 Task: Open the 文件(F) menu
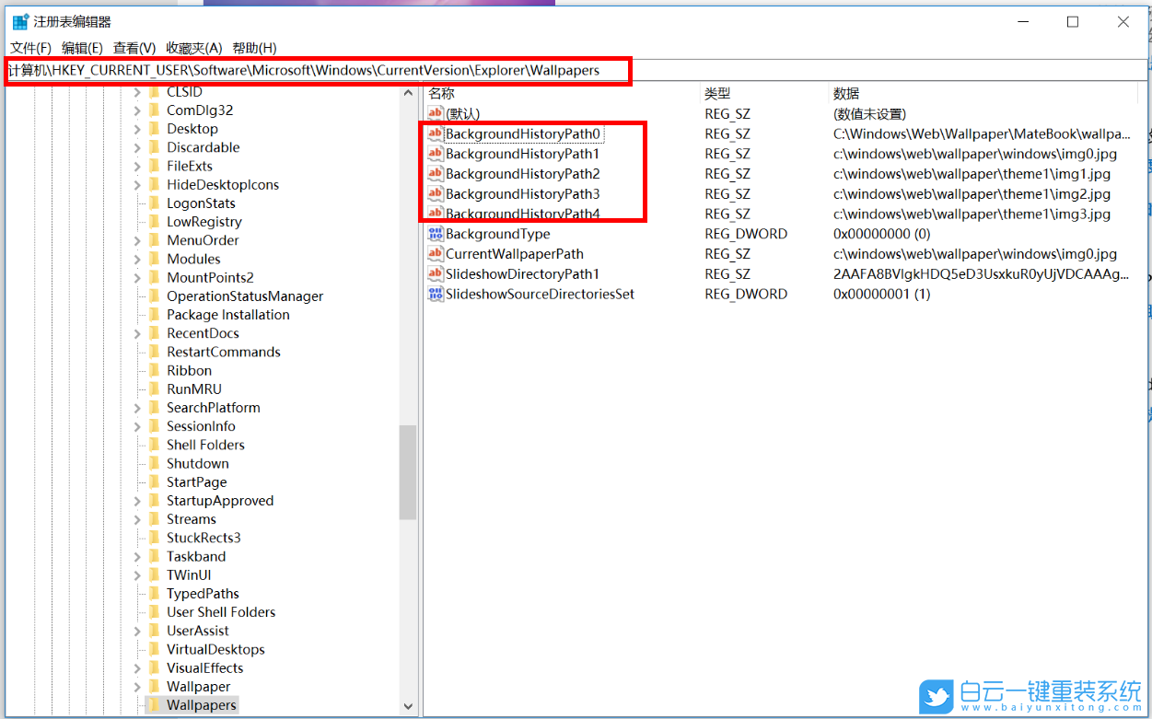click(x=30, y=48)
